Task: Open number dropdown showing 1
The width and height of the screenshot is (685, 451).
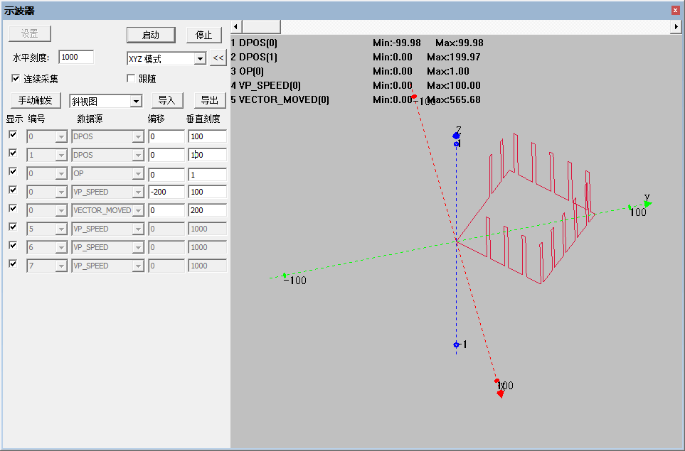Action: [61, 155]
